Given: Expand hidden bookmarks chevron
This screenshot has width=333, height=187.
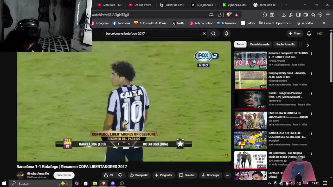Looking at the screenshot, I should pos(324,23).
